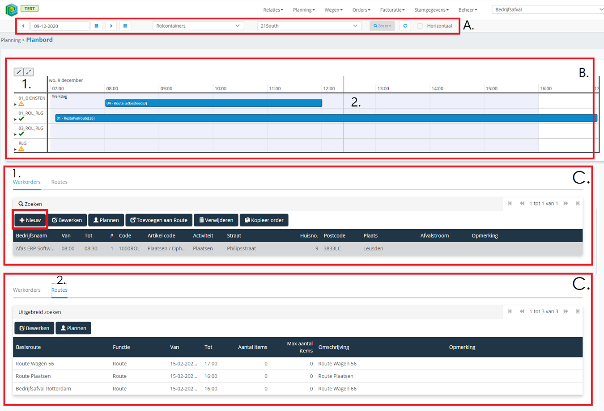Open the Relaties menu

(273, 10)
